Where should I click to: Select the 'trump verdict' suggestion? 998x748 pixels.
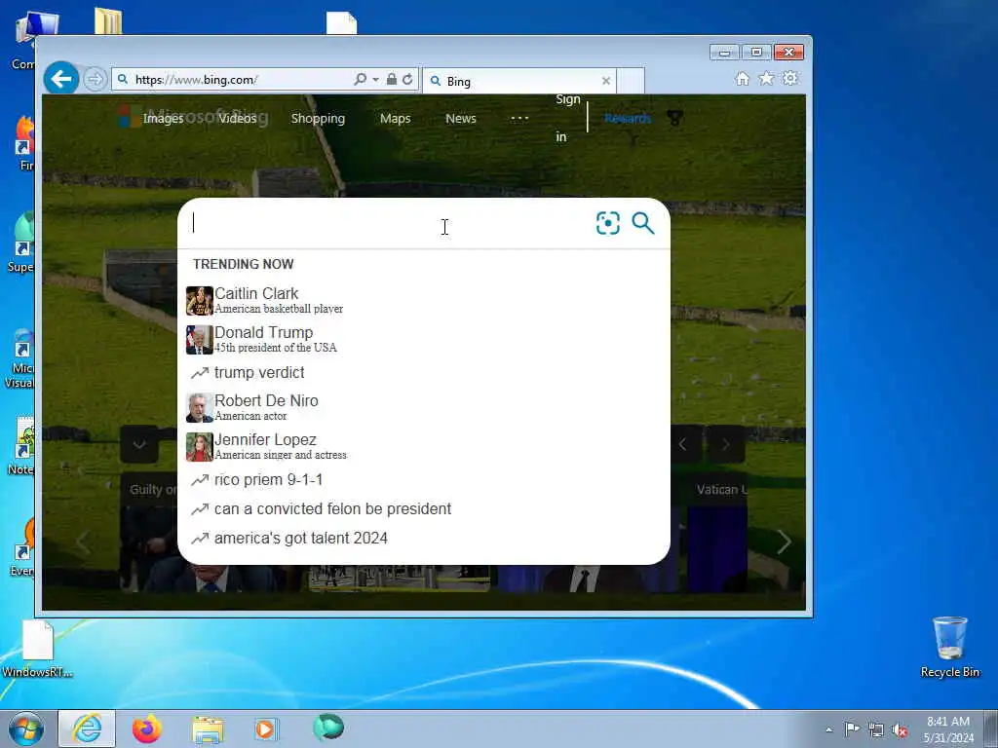(423, 373)
